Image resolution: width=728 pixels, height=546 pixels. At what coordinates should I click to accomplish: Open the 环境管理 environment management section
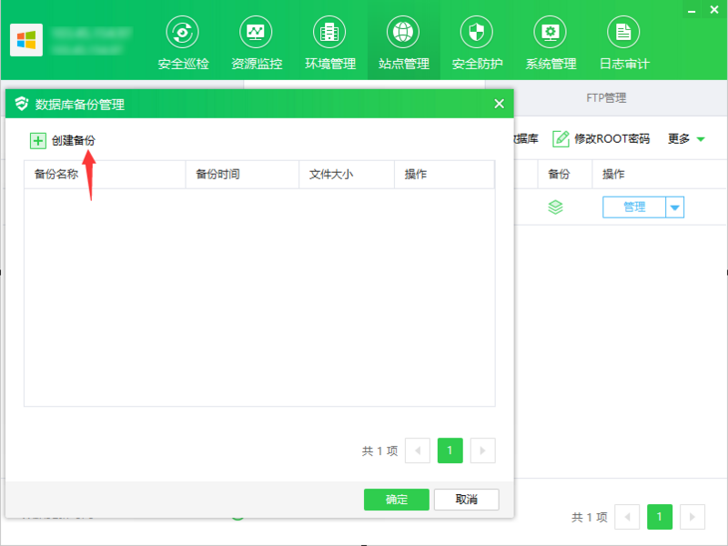click(329, 43)
